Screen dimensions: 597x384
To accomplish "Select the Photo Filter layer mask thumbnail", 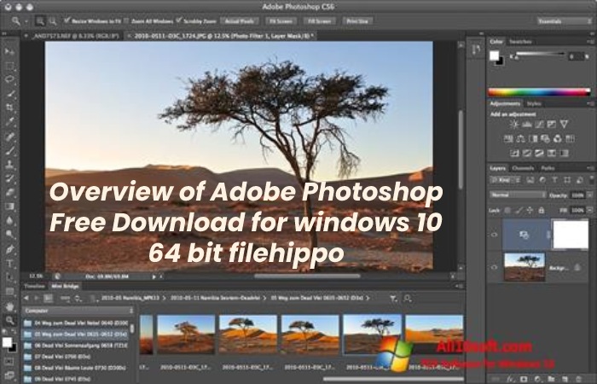I will coord(571,235).
